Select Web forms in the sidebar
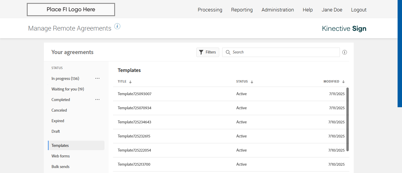 pyautogui.click(x=61, y=156)
